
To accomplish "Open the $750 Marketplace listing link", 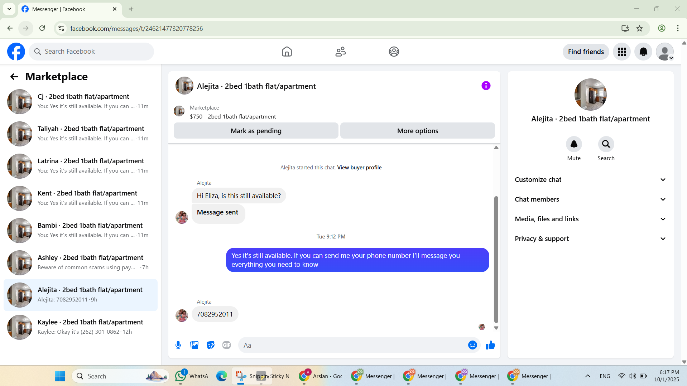I will click(x=233, y=117).
